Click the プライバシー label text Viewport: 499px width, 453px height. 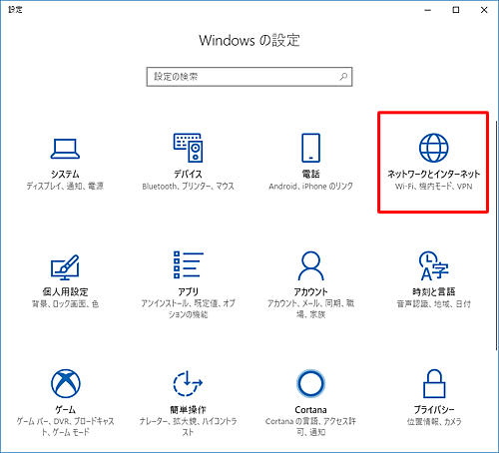pos(434,409)
